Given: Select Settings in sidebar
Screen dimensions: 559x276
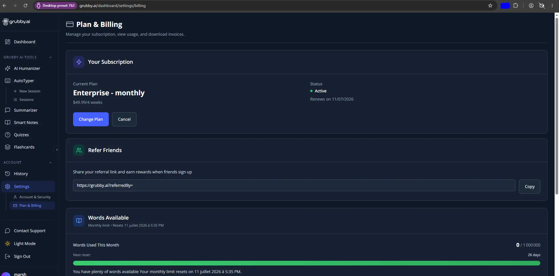Looking at the screenshot, I should point(28,187).
